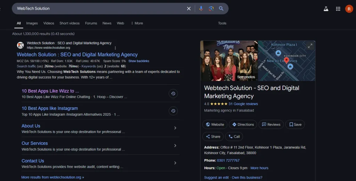Open the Our Services sitelink
Image resolution: width=356 pixels, height=181 pixels.
click(35, 143)
